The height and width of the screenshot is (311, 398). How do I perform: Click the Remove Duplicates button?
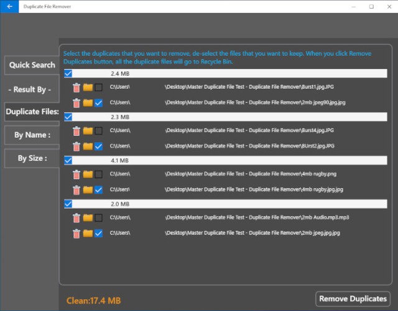[x=353, y=299]
